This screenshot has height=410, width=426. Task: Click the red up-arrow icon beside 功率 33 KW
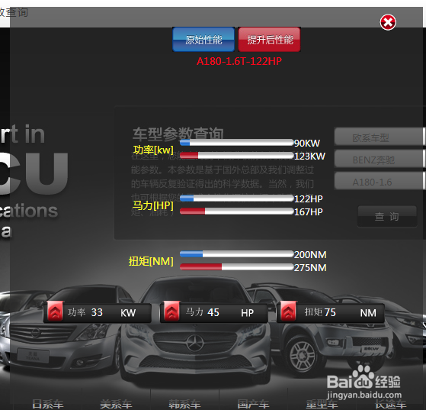point(55,312)
